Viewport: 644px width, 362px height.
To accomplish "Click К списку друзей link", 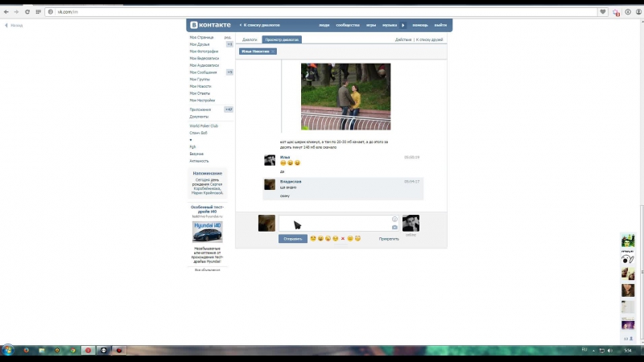I will 429,39.
